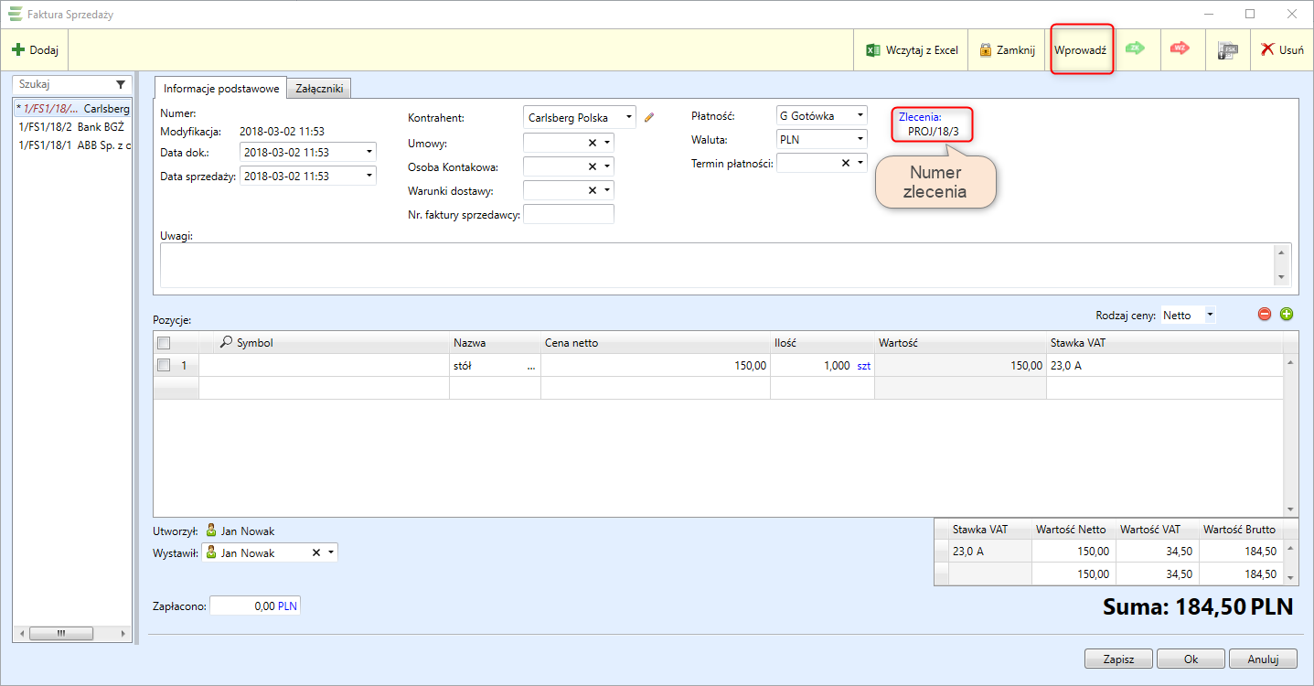The width and height of the screenshot is (1314, 686).
Task: Expand the Płatność dropdown
Action: 860,116
